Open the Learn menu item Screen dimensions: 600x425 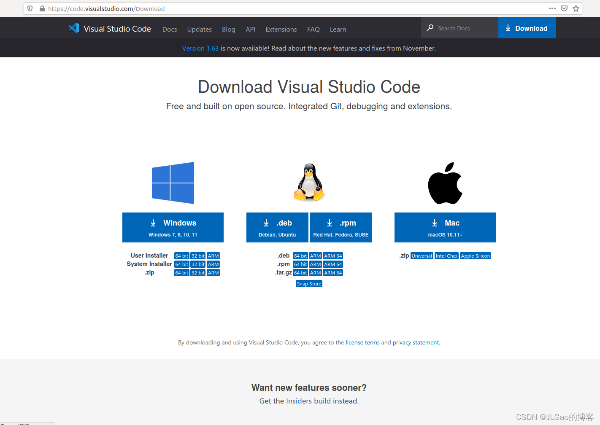tap(338, 29)
